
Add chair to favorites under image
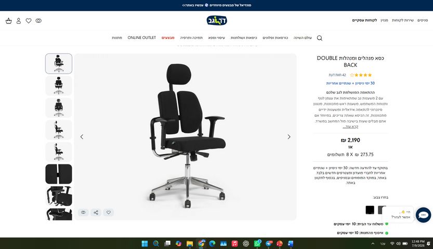click(x=109, y=212)
